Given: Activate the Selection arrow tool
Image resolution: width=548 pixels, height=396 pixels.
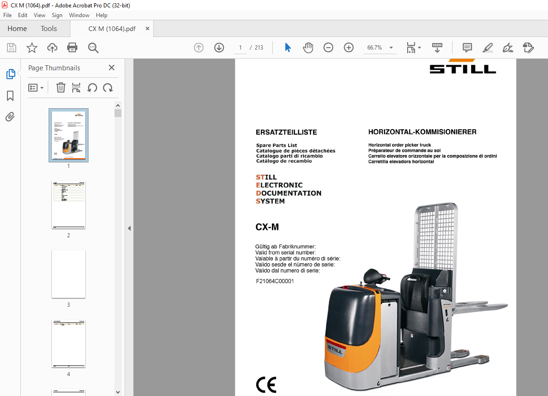Looking at the screenshot, I should coord(288,48).
